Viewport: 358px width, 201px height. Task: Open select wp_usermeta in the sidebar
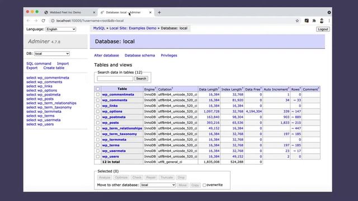44,120
